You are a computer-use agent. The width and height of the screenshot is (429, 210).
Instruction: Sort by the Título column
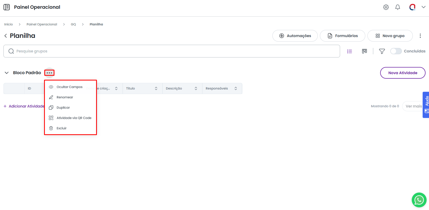coord(156,88)
